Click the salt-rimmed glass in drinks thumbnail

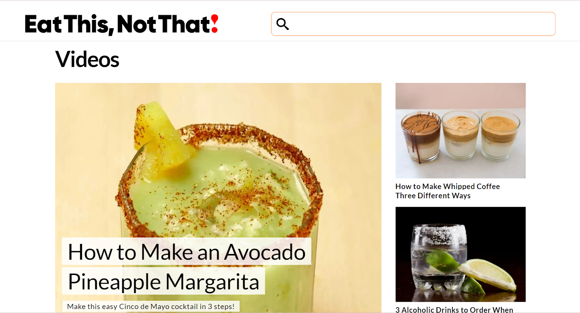(439, 255)
